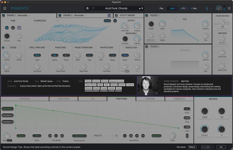Screen dimensions: 233x150
Task: Open settings with the gear icon
Action: tap(229, 8)
